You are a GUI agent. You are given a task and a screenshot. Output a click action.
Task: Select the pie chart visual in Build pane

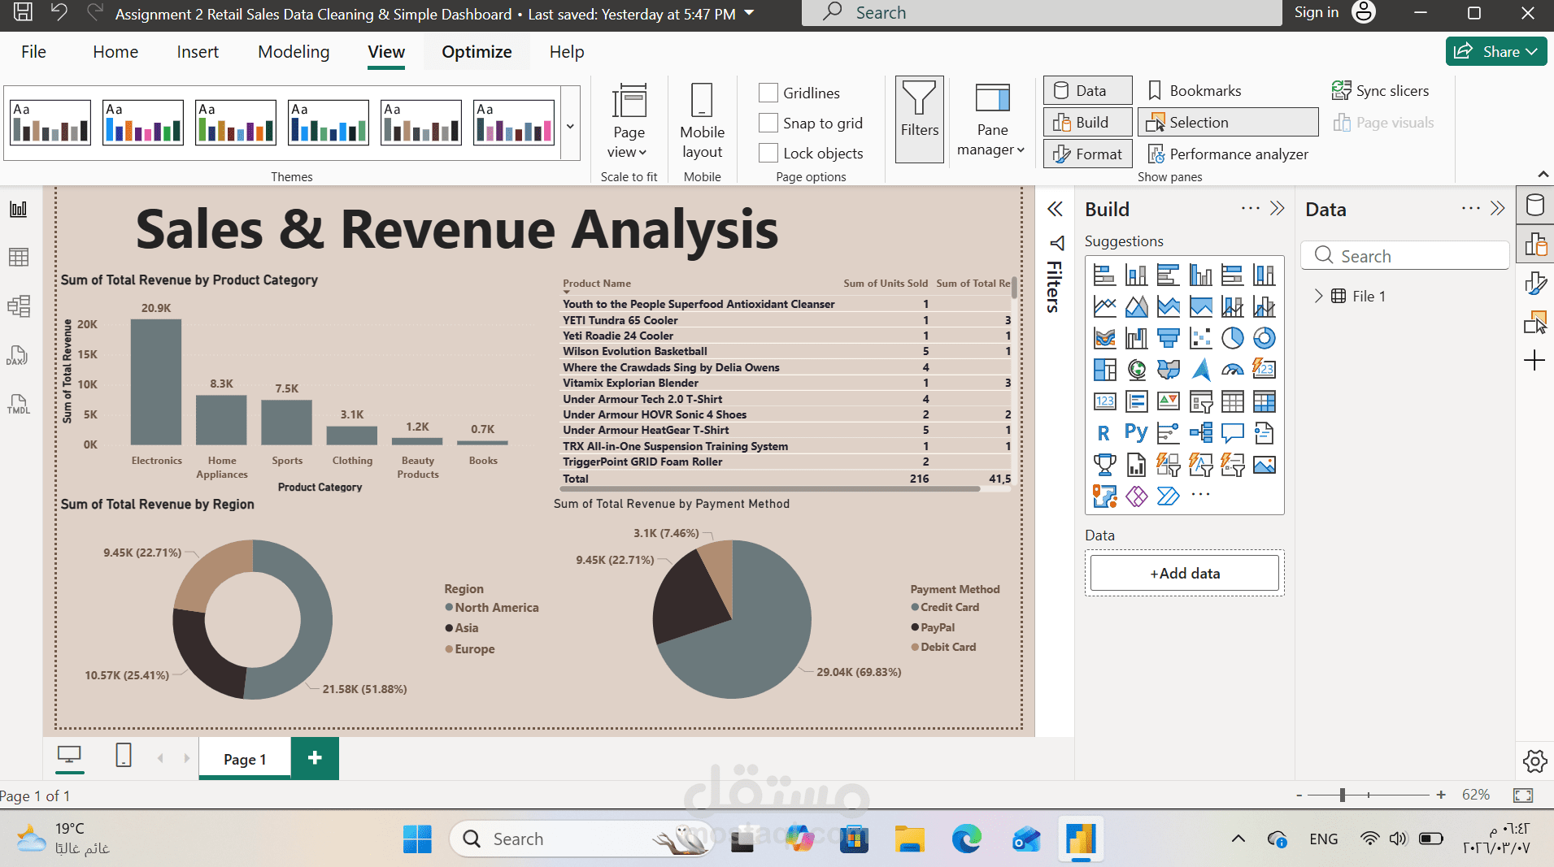[x=1233, y=337]
